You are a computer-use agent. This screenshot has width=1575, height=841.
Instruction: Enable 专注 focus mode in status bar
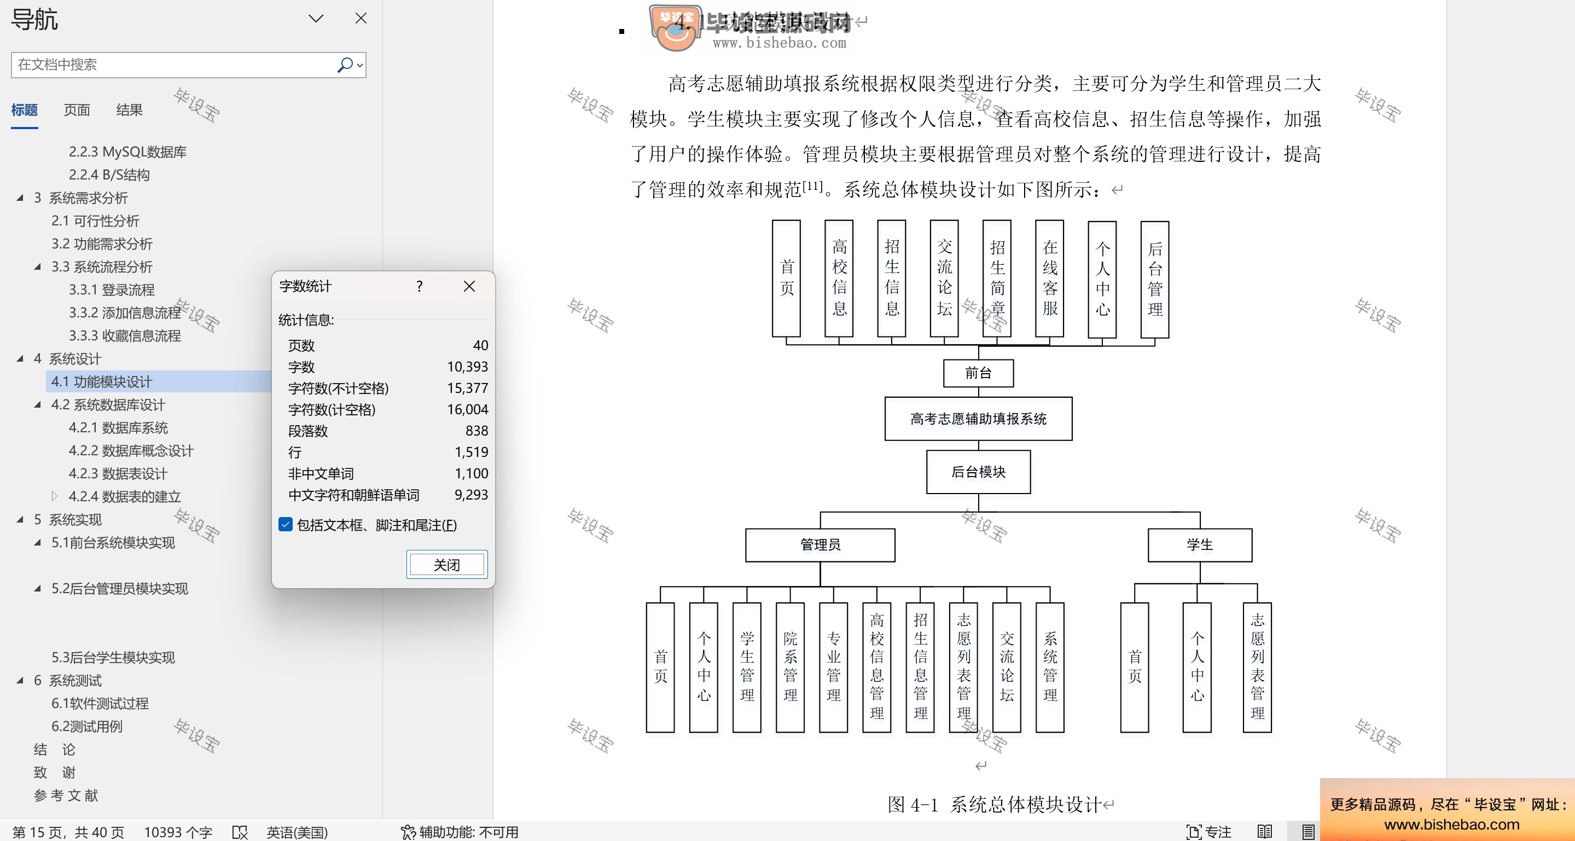tap(1209, 832)
